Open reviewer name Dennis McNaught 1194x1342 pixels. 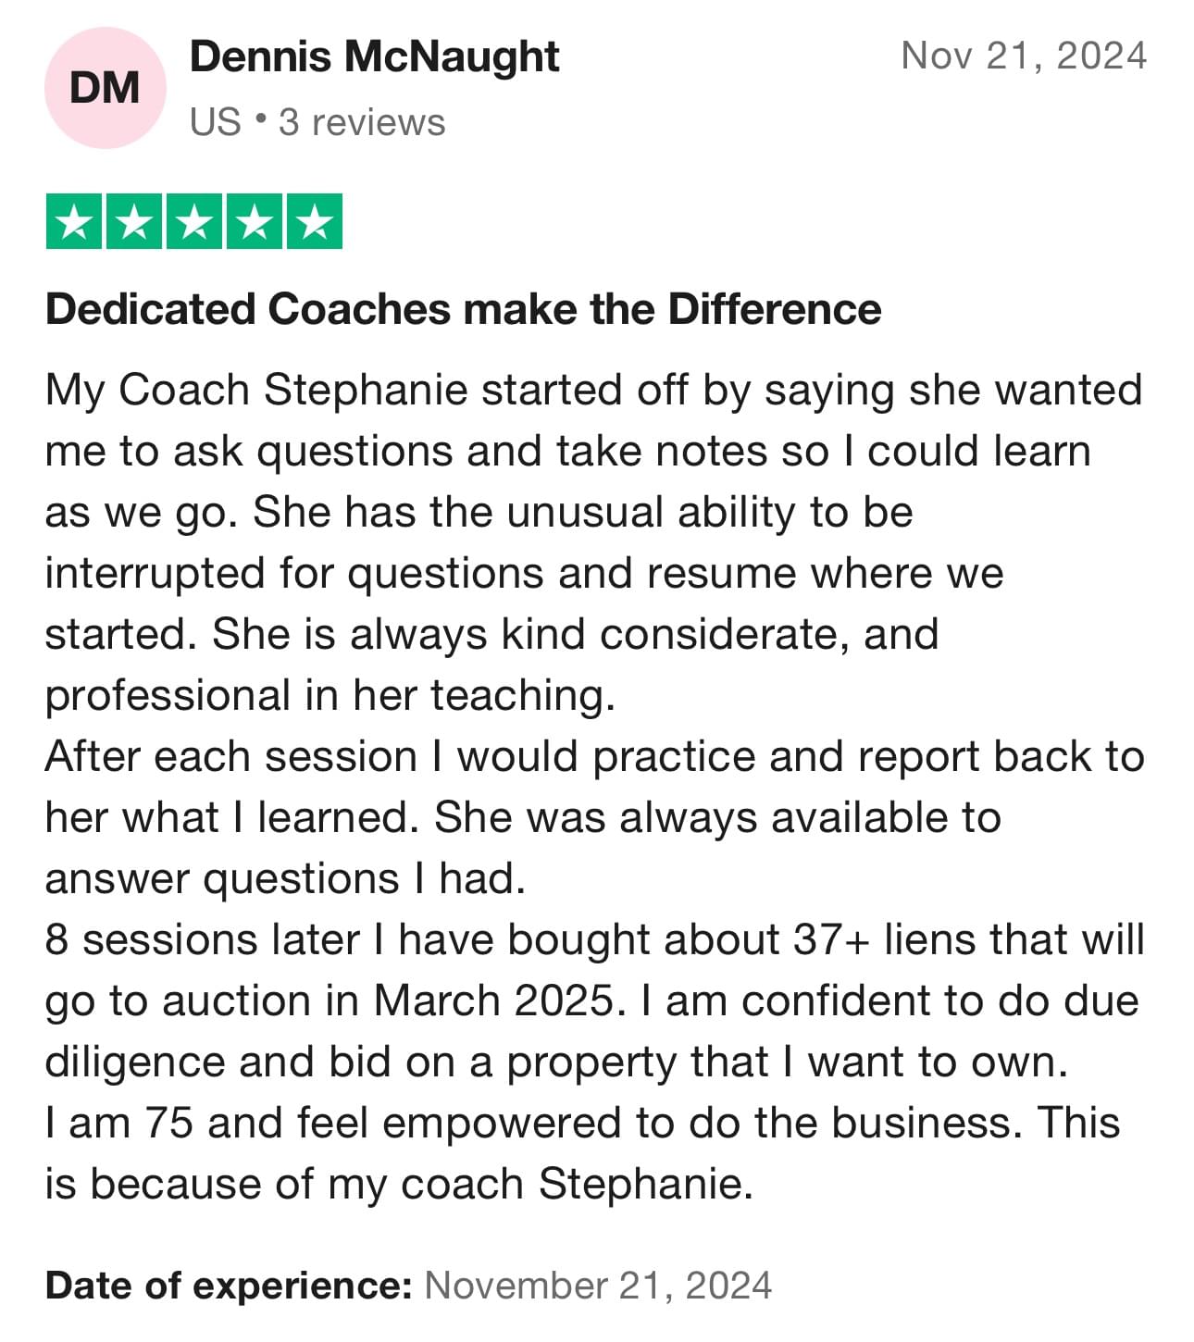(374, 57)
